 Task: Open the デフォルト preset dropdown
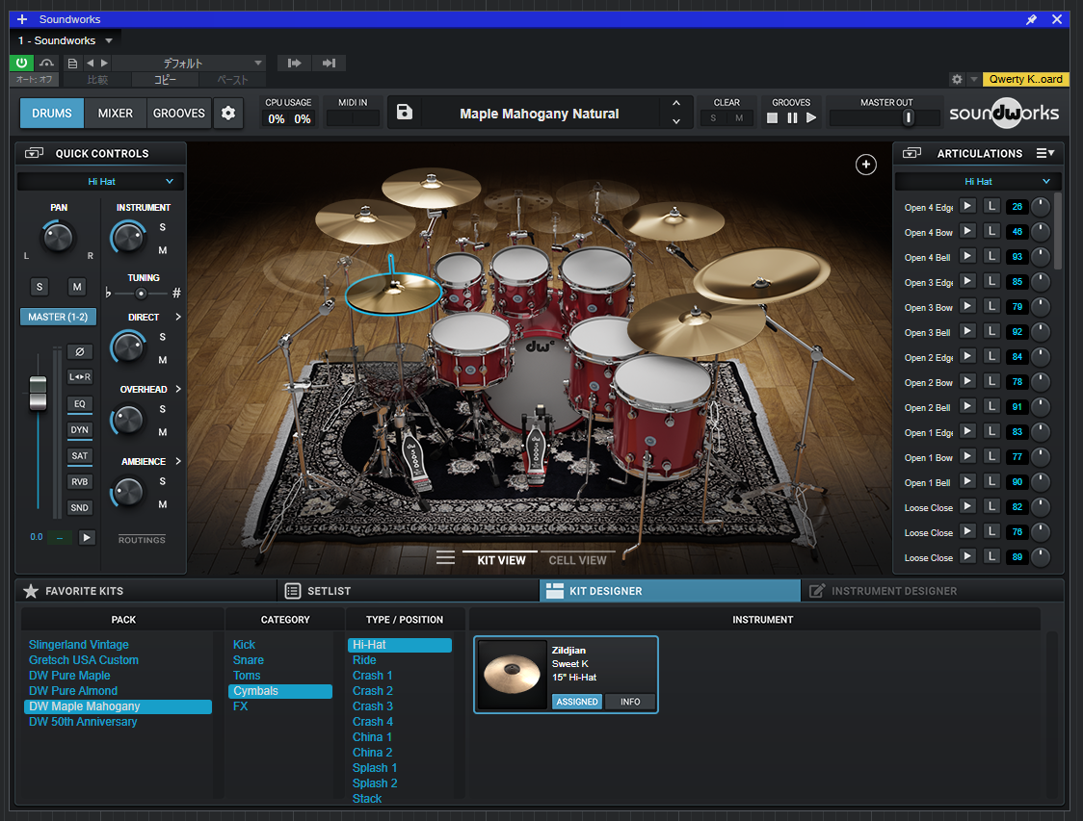(x=189, y=63)
